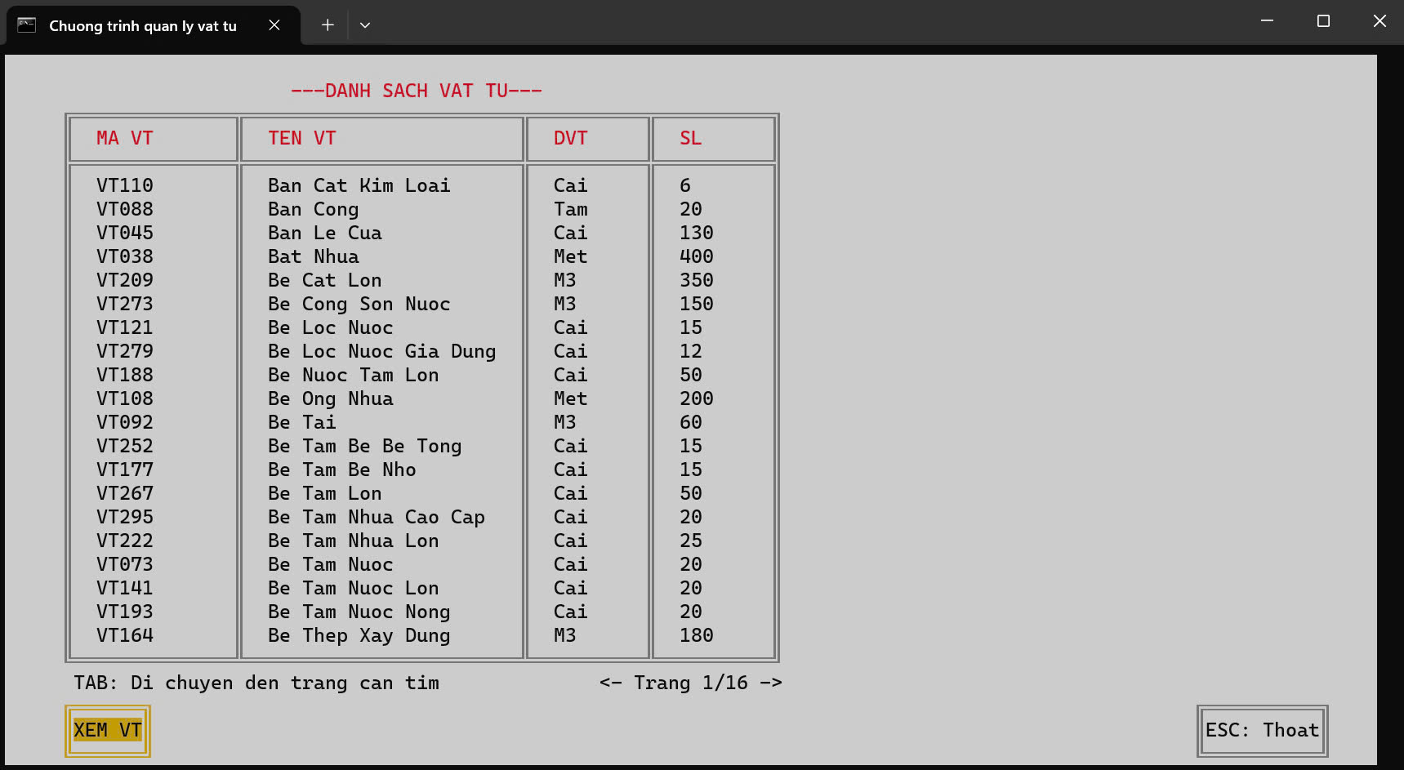This screenshot has width=1404, height=770.
Task: Maximize the terminal window
Action: click(x=1323, y=21)
